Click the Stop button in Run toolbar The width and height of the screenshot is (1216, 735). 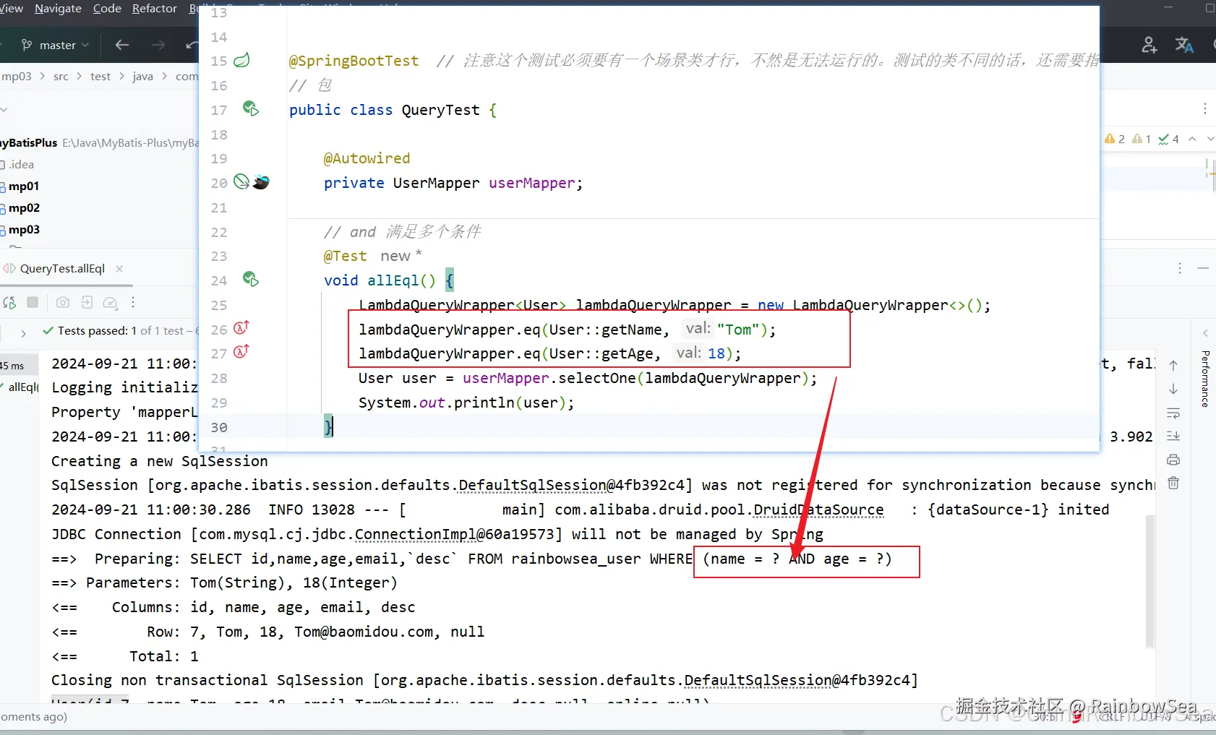pos(33,302)
